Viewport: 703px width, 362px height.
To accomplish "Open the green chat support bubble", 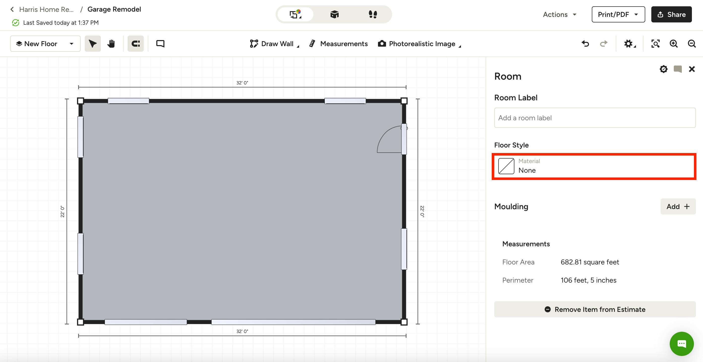I will 681,344.
